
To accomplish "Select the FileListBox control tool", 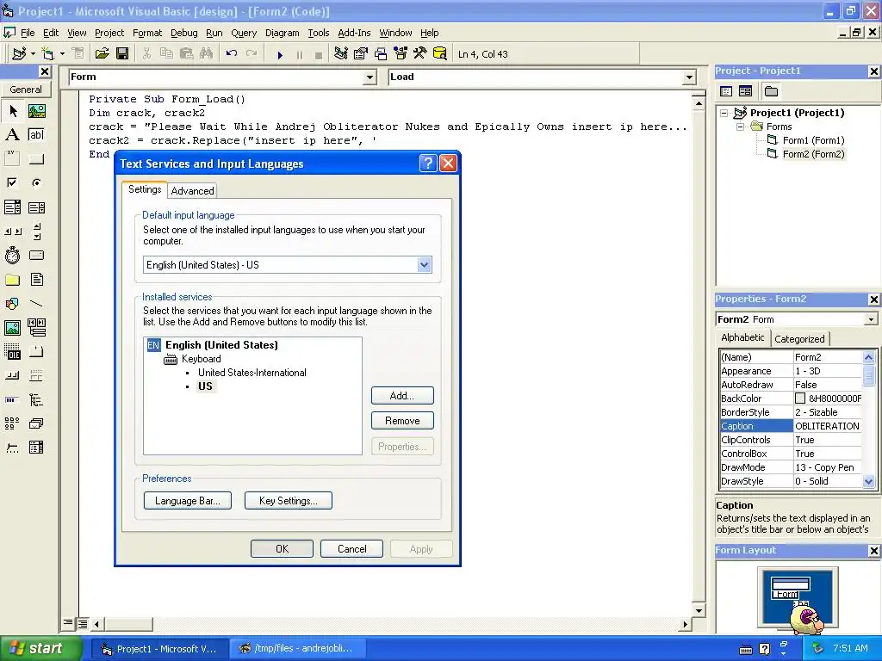I will [x=36, y=280].
